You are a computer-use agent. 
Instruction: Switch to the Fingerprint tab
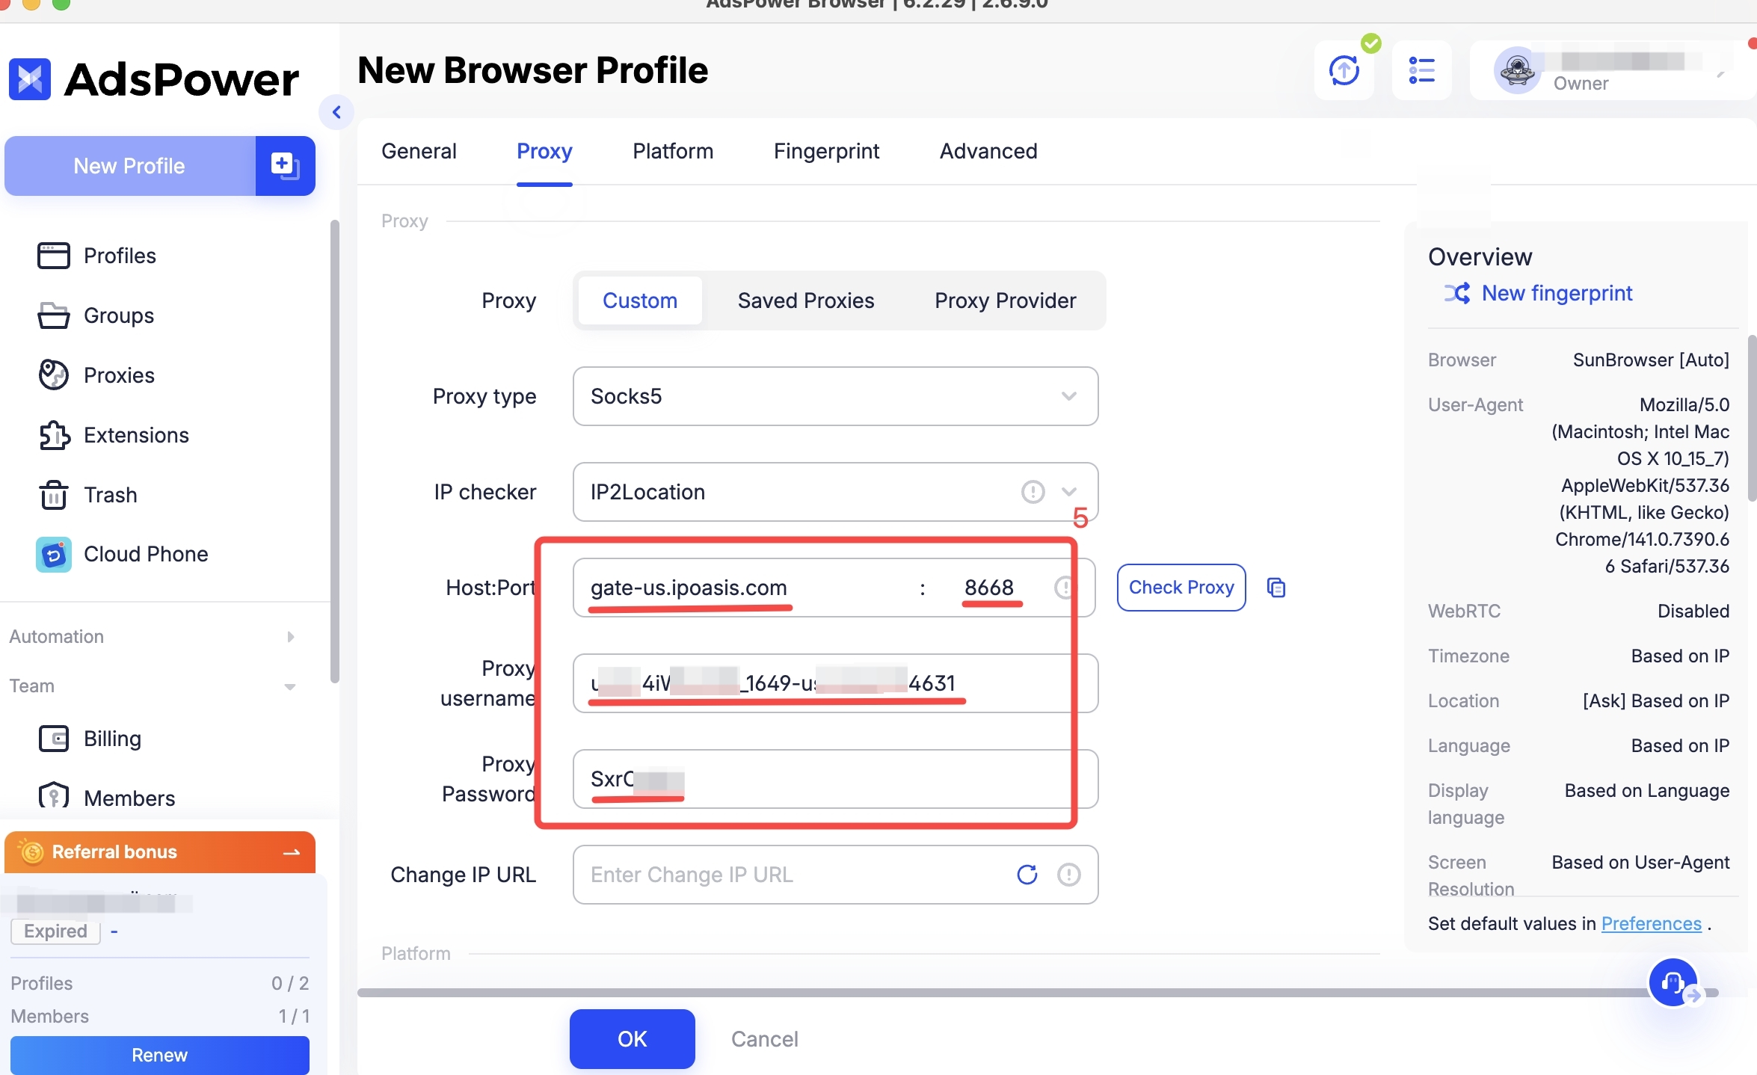826,151
